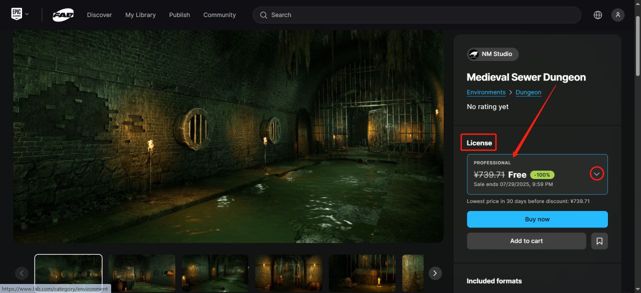The image size is (641, 293).
Task: Click the Sale ends 07/29/2025 text
Action: click(x=513, y=184)
